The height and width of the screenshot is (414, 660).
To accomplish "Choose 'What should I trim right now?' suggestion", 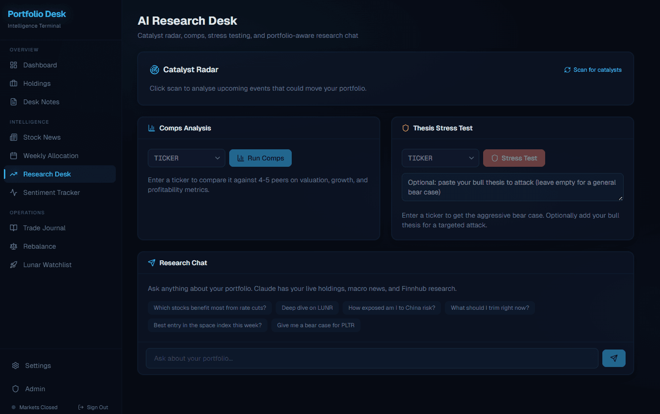I will [490, 308].
